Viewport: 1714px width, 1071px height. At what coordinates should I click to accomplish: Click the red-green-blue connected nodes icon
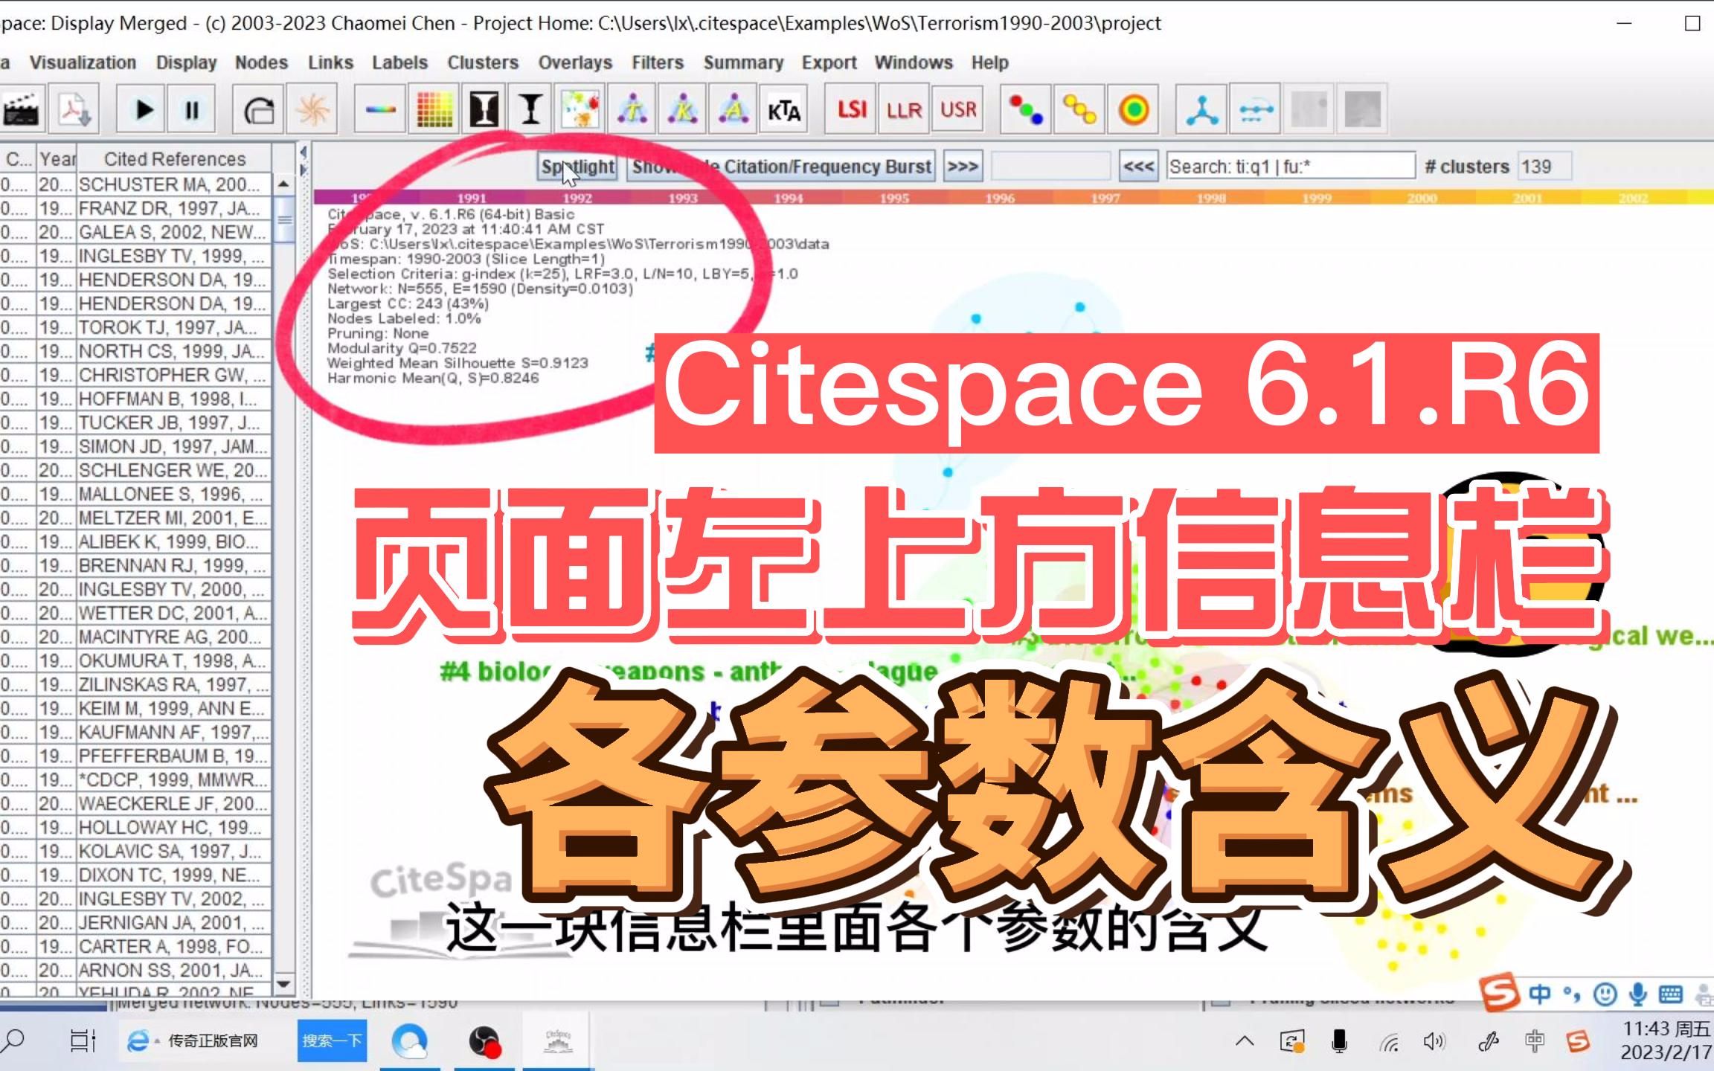[x=1026, y=110]
